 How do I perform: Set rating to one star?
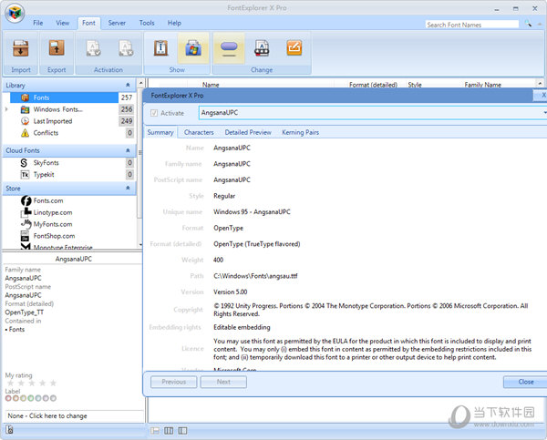tap(10, 384)
